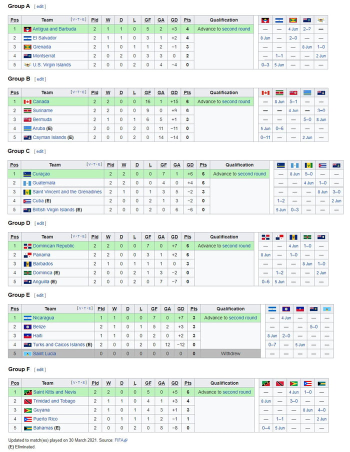Image resolution: width=350 pixels, height=452 pixels.
Task: Click the Haiti flag icon in Group E
Action: 28,335
